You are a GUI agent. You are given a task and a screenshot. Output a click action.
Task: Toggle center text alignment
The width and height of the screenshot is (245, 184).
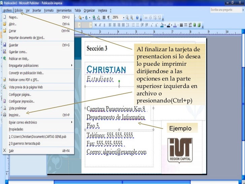(x=114, y=25)
